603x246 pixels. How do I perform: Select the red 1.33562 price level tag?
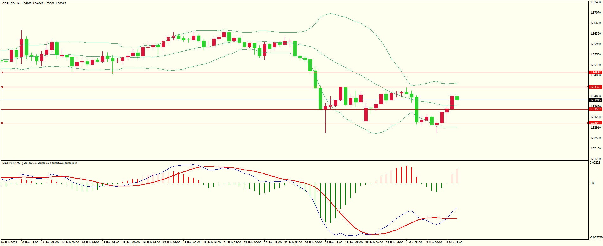pos(595,109)
